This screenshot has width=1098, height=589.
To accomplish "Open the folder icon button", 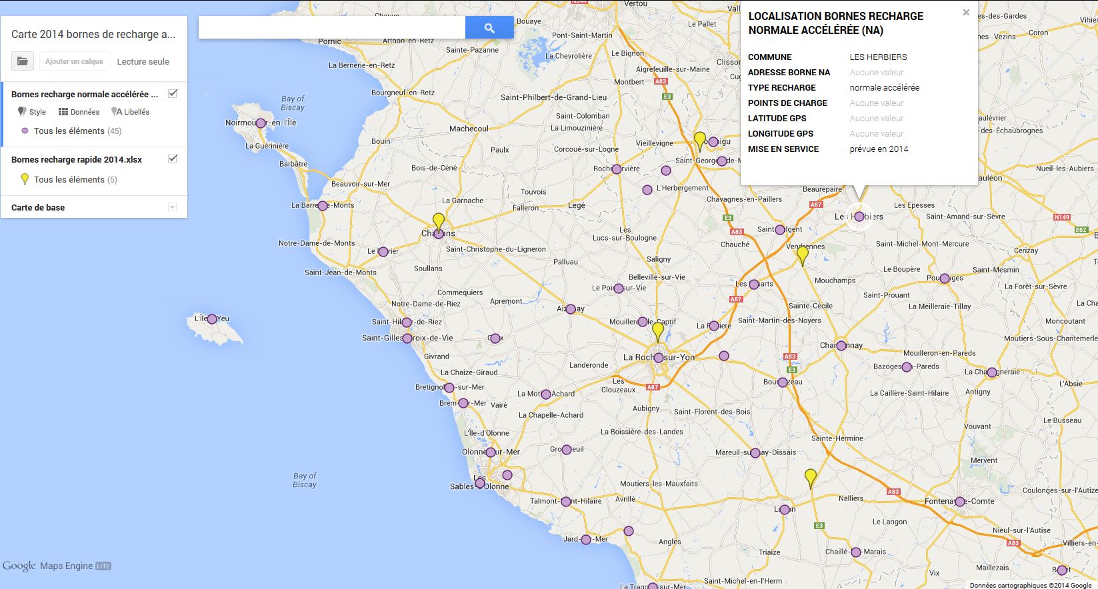I will point(23,61).
